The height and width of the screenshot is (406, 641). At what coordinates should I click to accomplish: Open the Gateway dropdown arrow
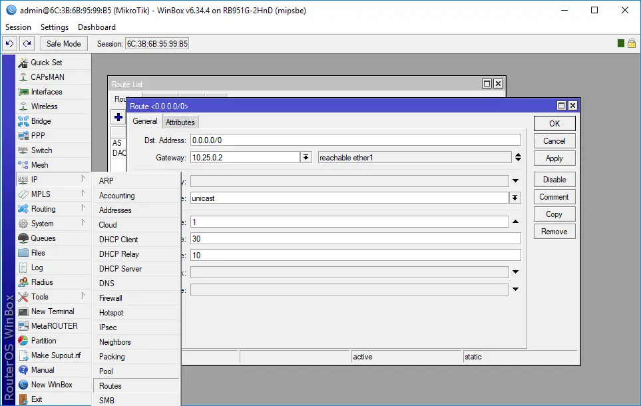pos(306,158)
